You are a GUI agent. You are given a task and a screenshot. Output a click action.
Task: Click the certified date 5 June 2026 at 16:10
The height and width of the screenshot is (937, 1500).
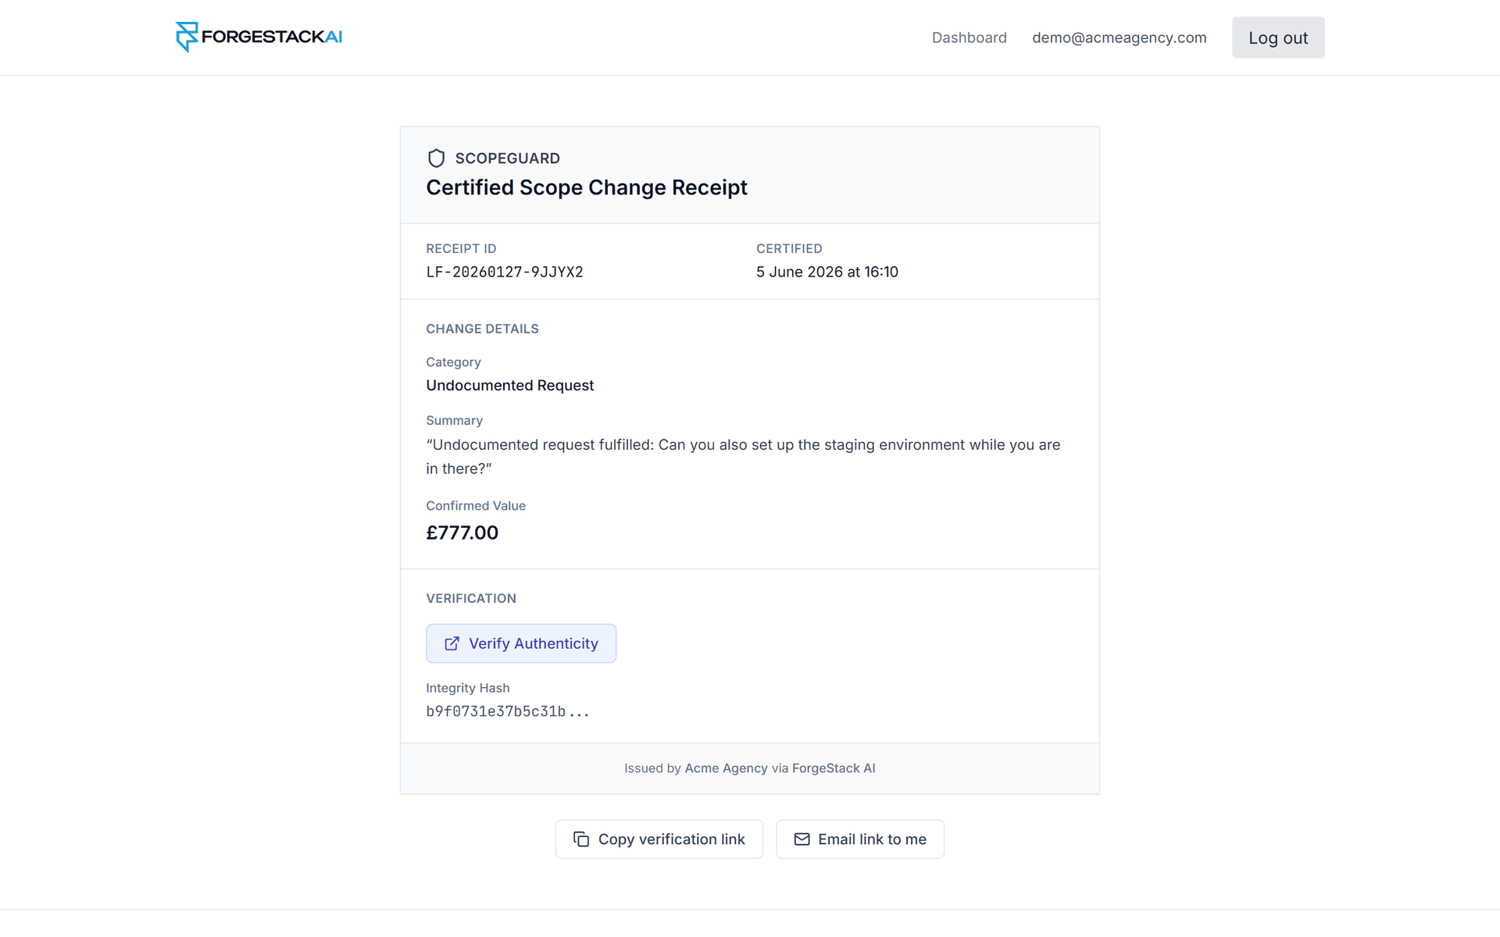827,272
